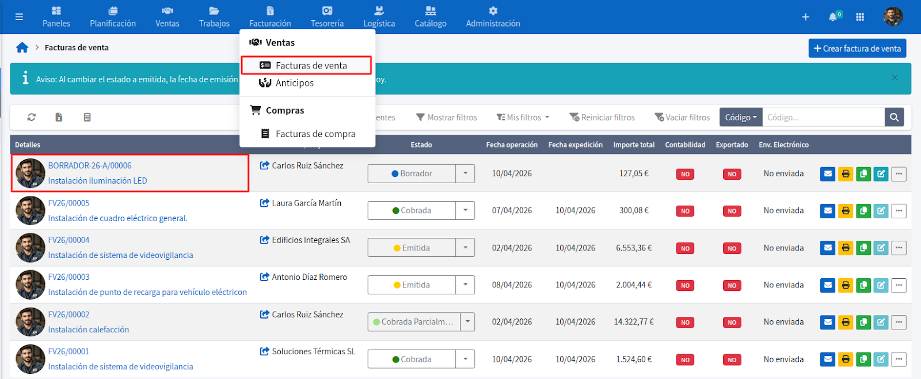Open the Código search-field selector dropdown

tap(740, 117)
